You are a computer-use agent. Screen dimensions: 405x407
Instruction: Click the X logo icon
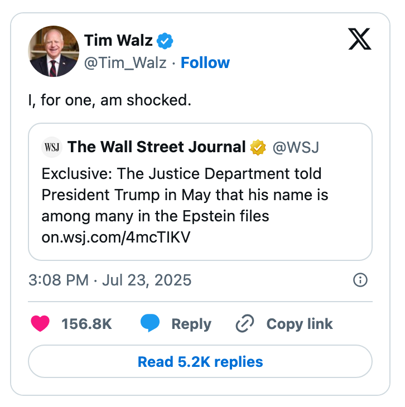pyautogui.click(x=360, y=39)
